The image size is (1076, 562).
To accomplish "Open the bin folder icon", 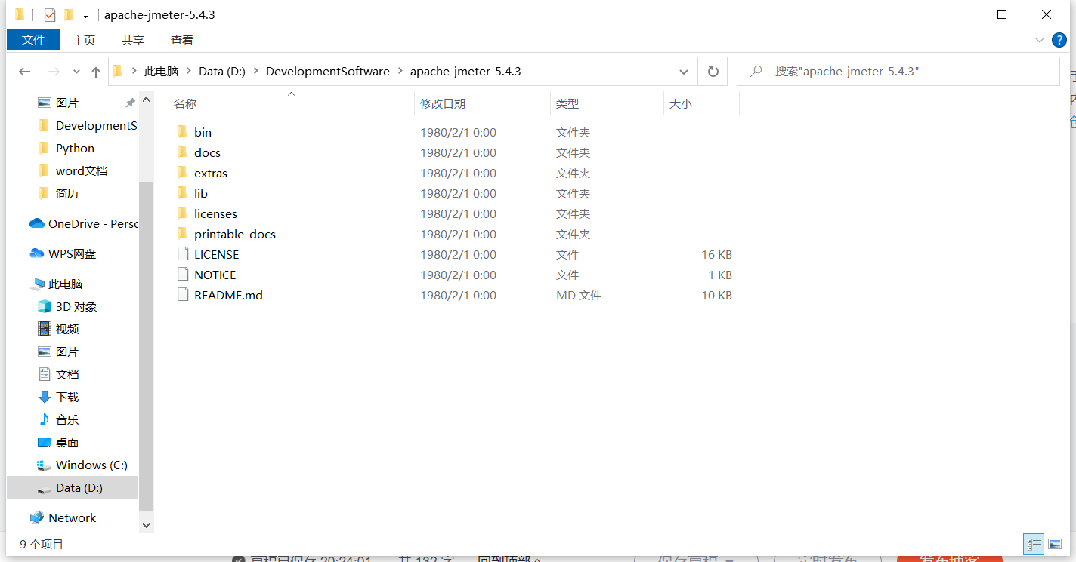I will 182,132.
